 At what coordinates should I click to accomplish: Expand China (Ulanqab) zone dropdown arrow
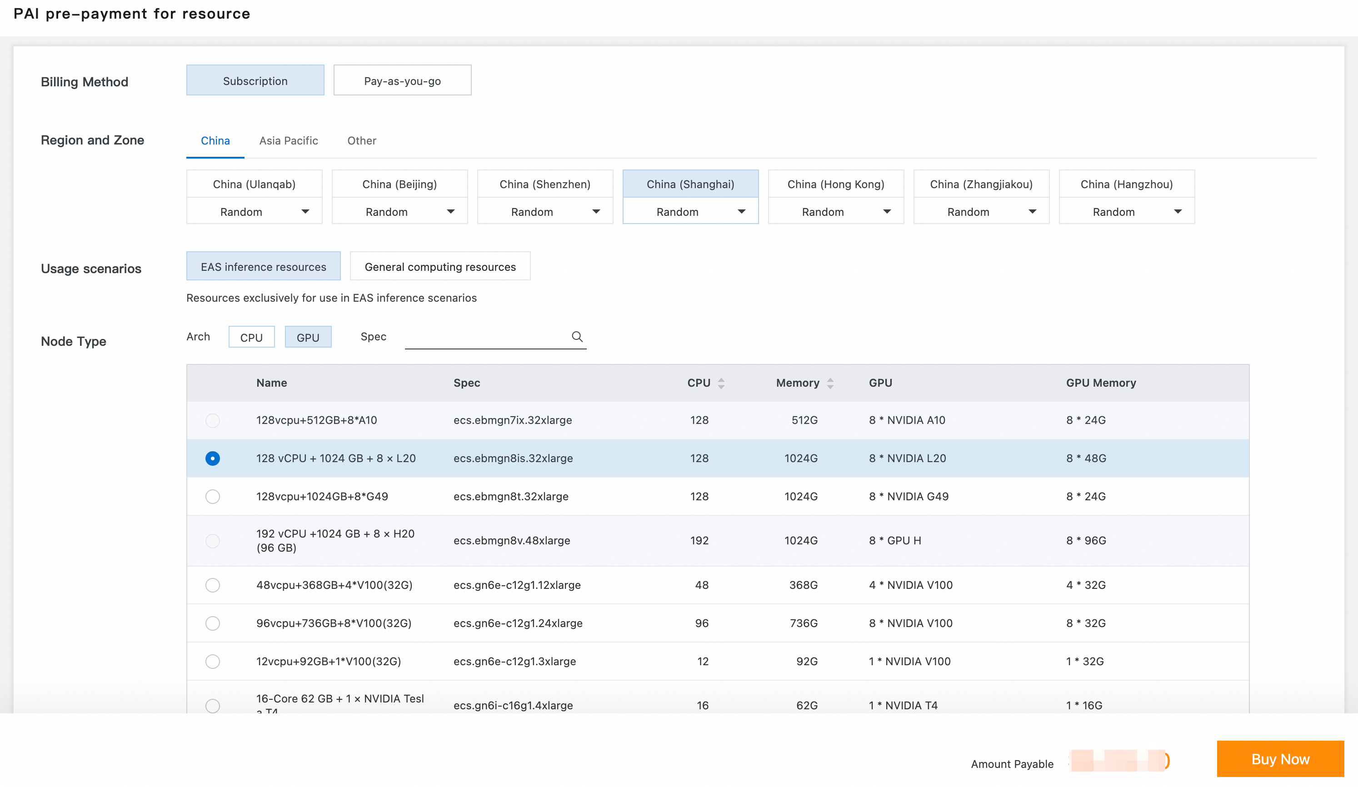pyautogui.click(x=305, y=212)
